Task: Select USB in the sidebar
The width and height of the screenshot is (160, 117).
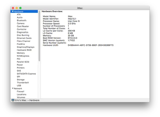Action: [x=19, y=85]
